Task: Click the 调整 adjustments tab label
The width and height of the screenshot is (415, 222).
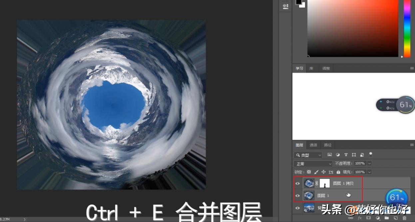Action: coord(326,68)
